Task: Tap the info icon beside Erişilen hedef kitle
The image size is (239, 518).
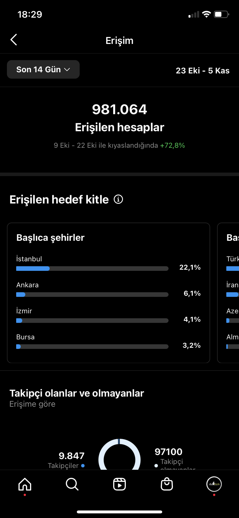Action: pos(118,199)
